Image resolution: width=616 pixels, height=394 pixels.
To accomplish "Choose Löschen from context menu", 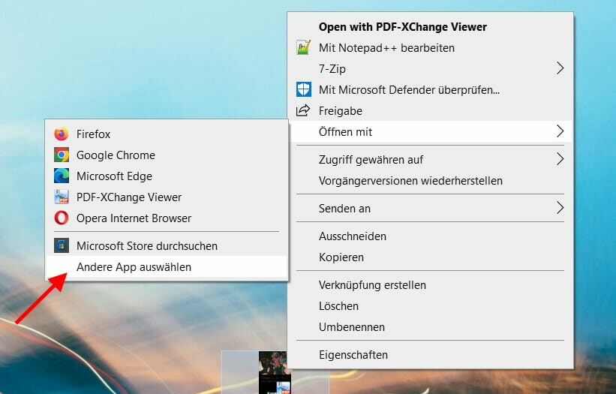I will click(431, 306).
